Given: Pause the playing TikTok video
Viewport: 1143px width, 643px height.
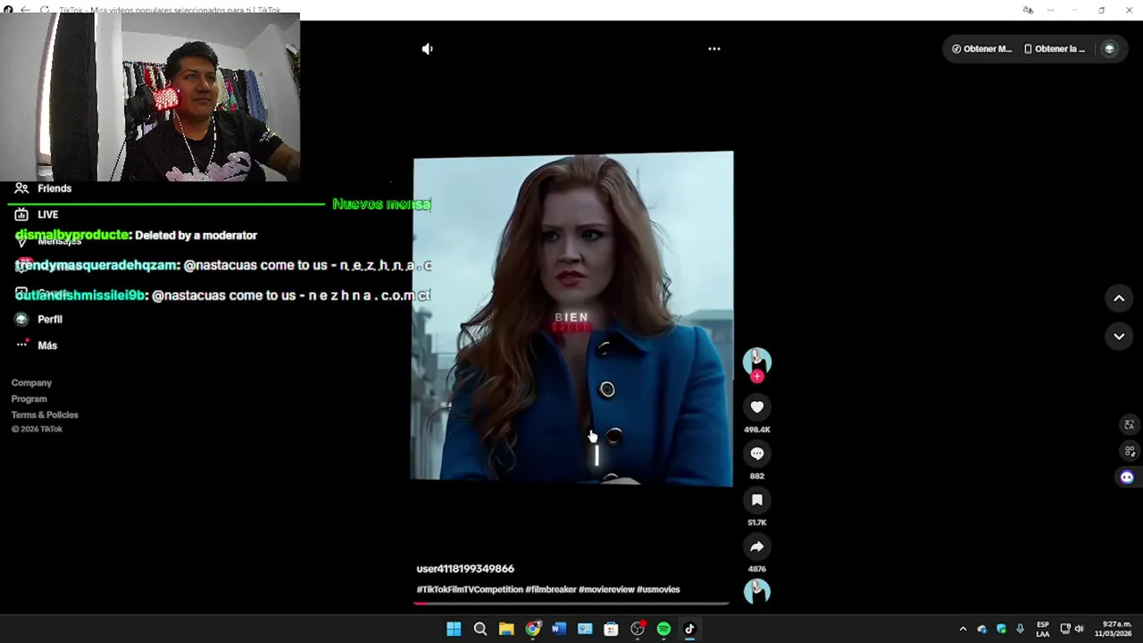Looking at the screenshot, I should [571, 319].
